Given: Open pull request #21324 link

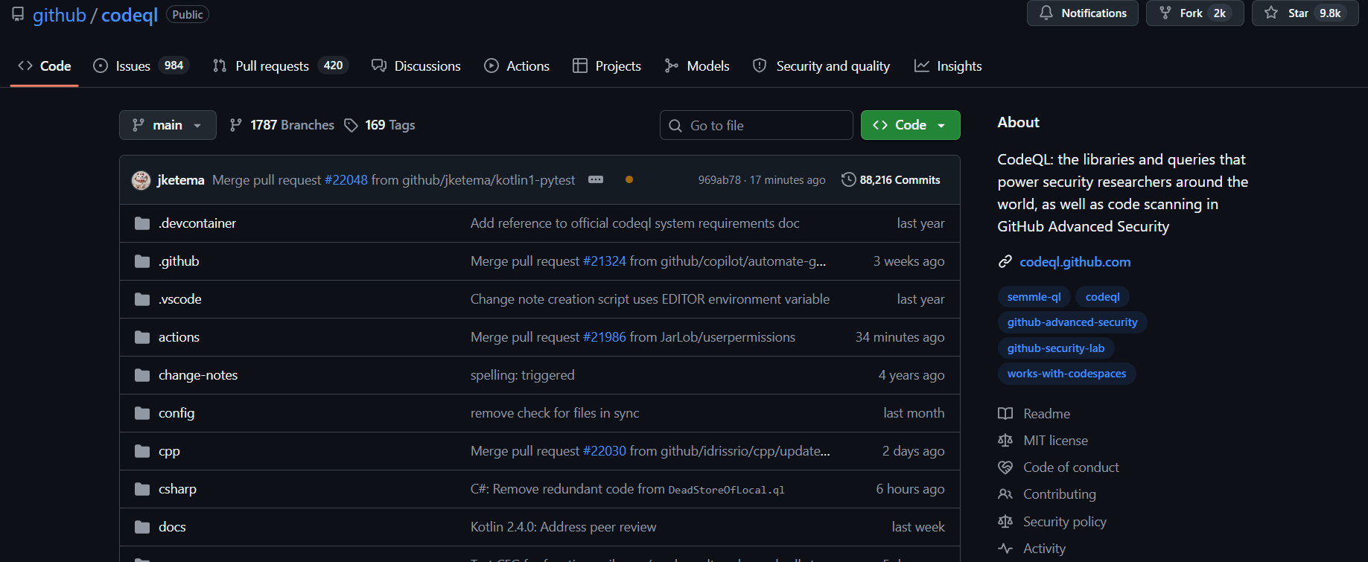Looking at the screenshot, I should [x=605, y=261].
